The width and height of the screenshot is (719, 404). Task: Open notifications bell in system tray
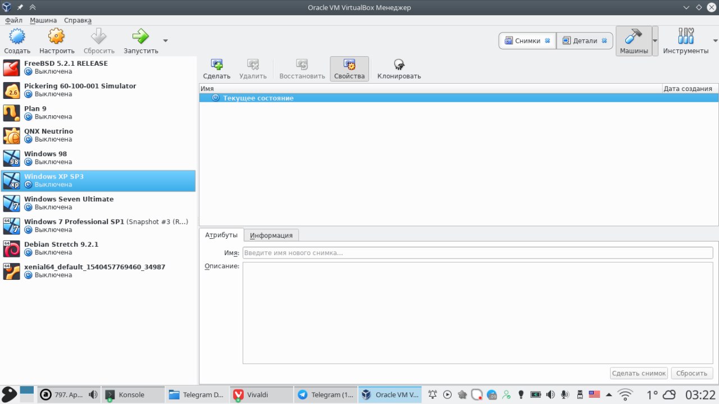tap(433, 394)
